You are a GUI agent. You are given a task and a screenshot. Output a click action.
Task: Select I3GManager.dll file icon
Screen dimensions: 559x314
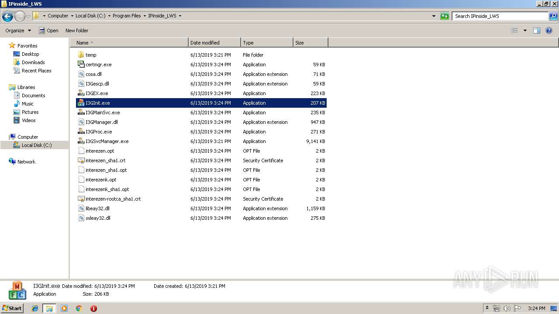[81, 122]
